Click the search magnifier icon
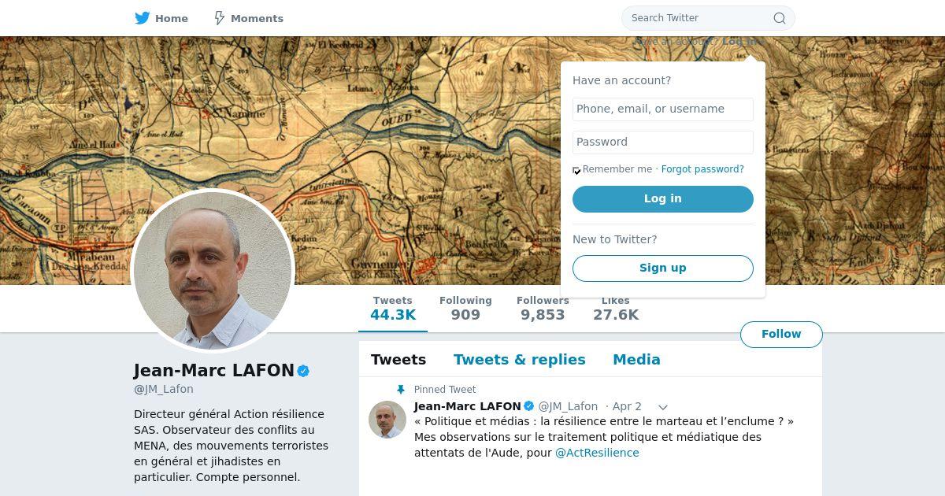The width and height of the screenshot is (945, 496). click(780, 18)
